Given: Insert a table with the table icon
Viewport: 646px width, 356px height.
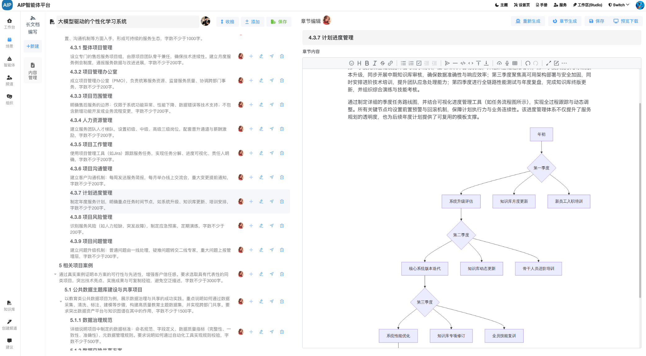Looking at the screenshot, I should [515, 63].
